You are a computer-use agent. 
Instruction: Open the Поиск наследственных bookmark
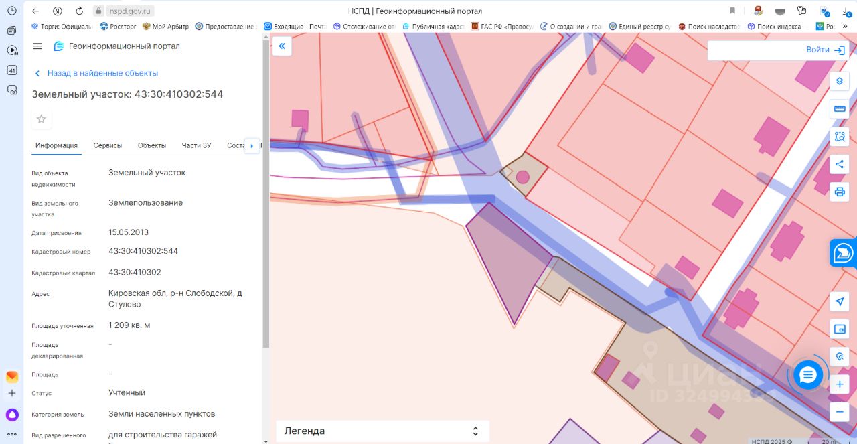[x=709, y=27]
